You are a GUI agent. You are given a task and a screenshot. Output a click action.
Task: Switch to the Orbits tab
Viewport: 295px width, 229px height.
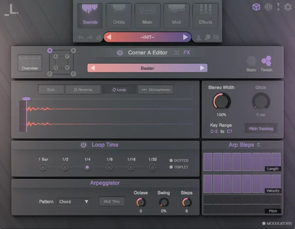point(118,16)
